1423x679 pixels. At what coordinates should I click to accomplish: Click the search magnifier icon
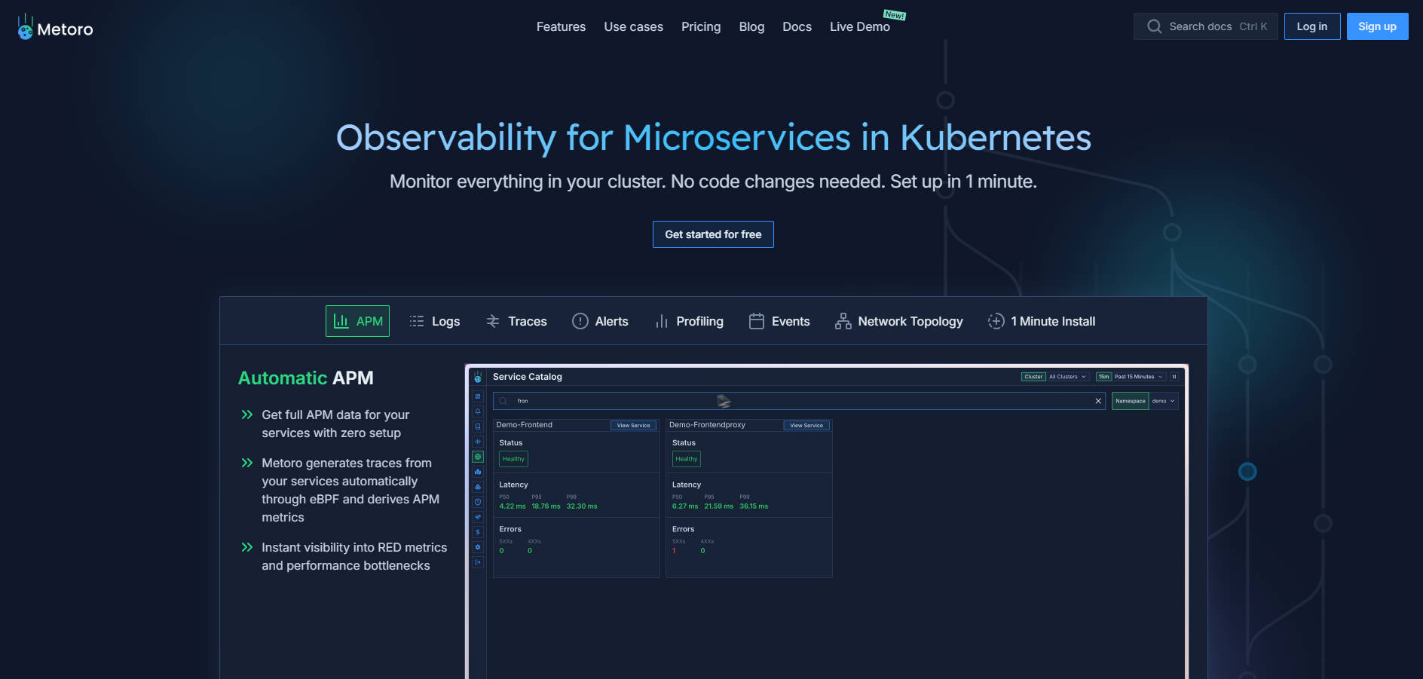click(x=1154, y=26)
